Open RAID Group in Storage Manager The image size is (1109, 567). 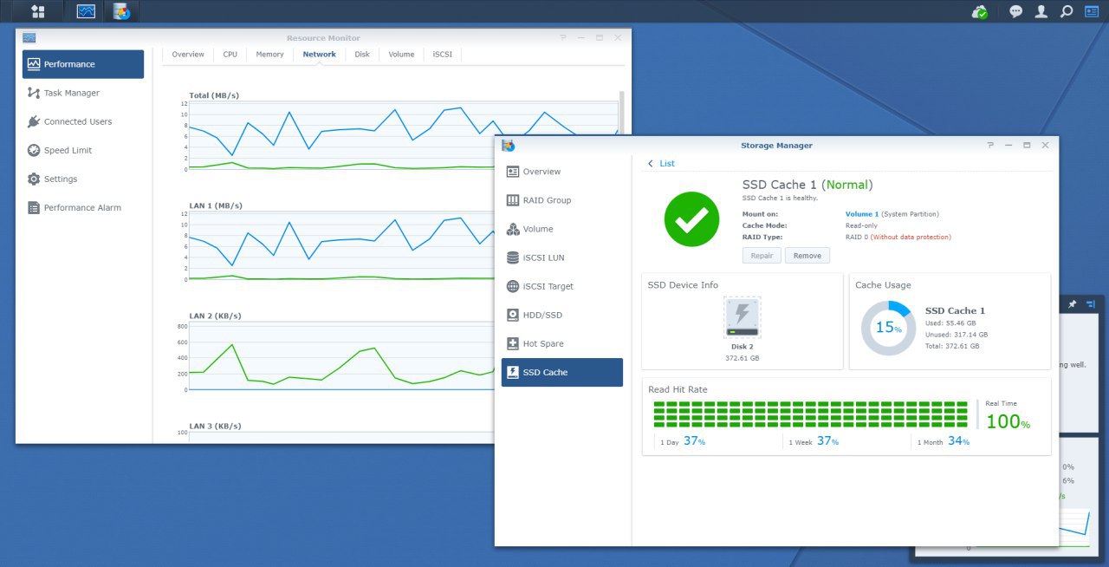561,200
